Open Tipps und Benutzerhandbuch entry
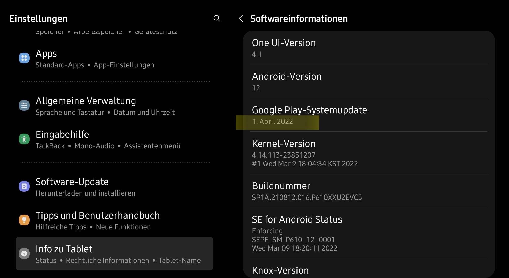Image resolution: width=509 pixels, height=278 pixels. (98, 221)
